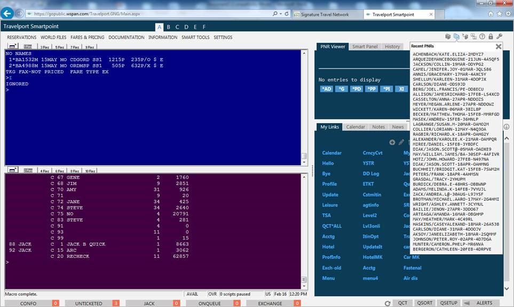Click the address bar search magnifier icon
The height and width of the screenshot is (307, 514).
[275, 13]
